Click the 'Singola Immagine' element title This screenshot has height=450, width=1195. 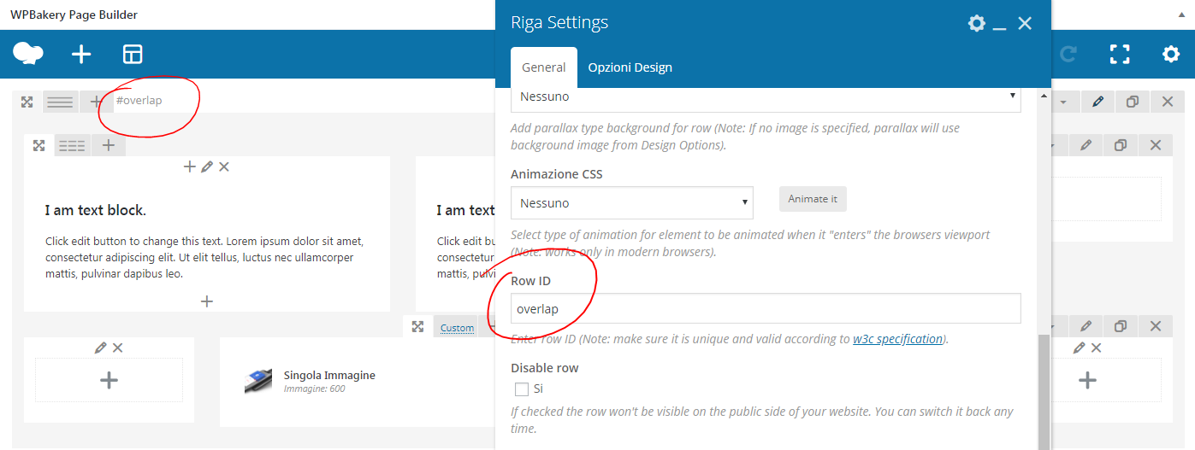(329, 375)
